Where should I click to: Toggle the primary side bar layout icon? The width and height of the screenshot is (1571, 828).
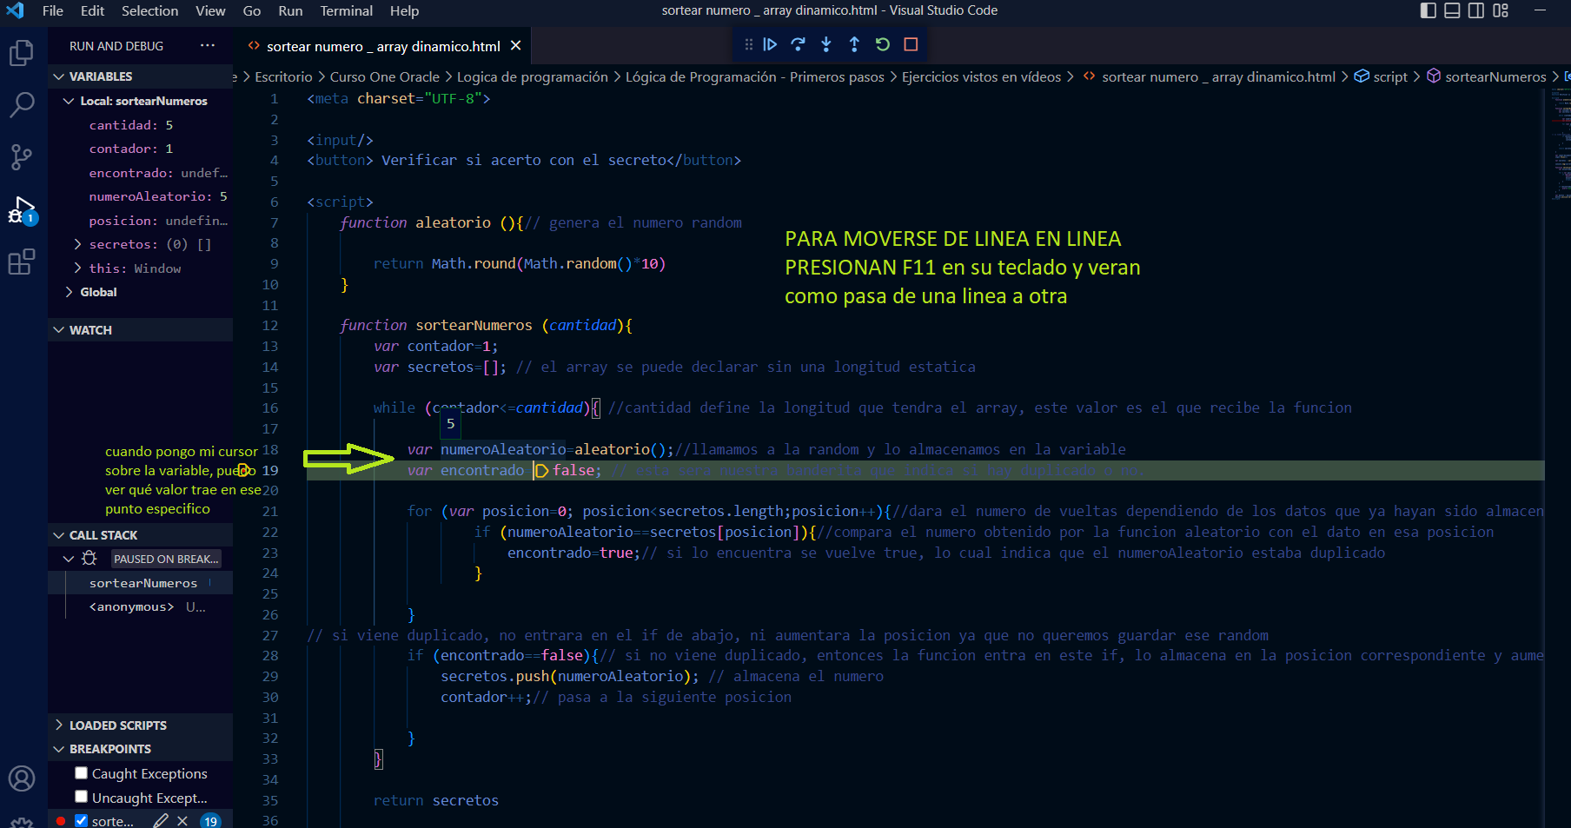pyautogui.click(x=1428, y=10)
